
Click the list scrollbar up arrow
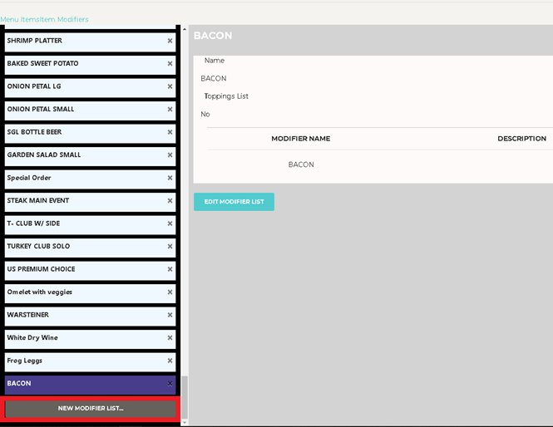(185, 29)
